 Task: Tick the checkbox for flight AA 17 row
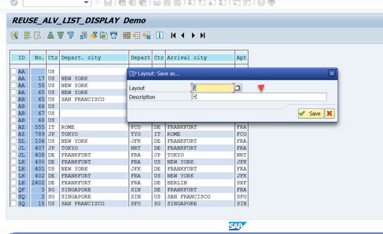[x=13, y=78]
